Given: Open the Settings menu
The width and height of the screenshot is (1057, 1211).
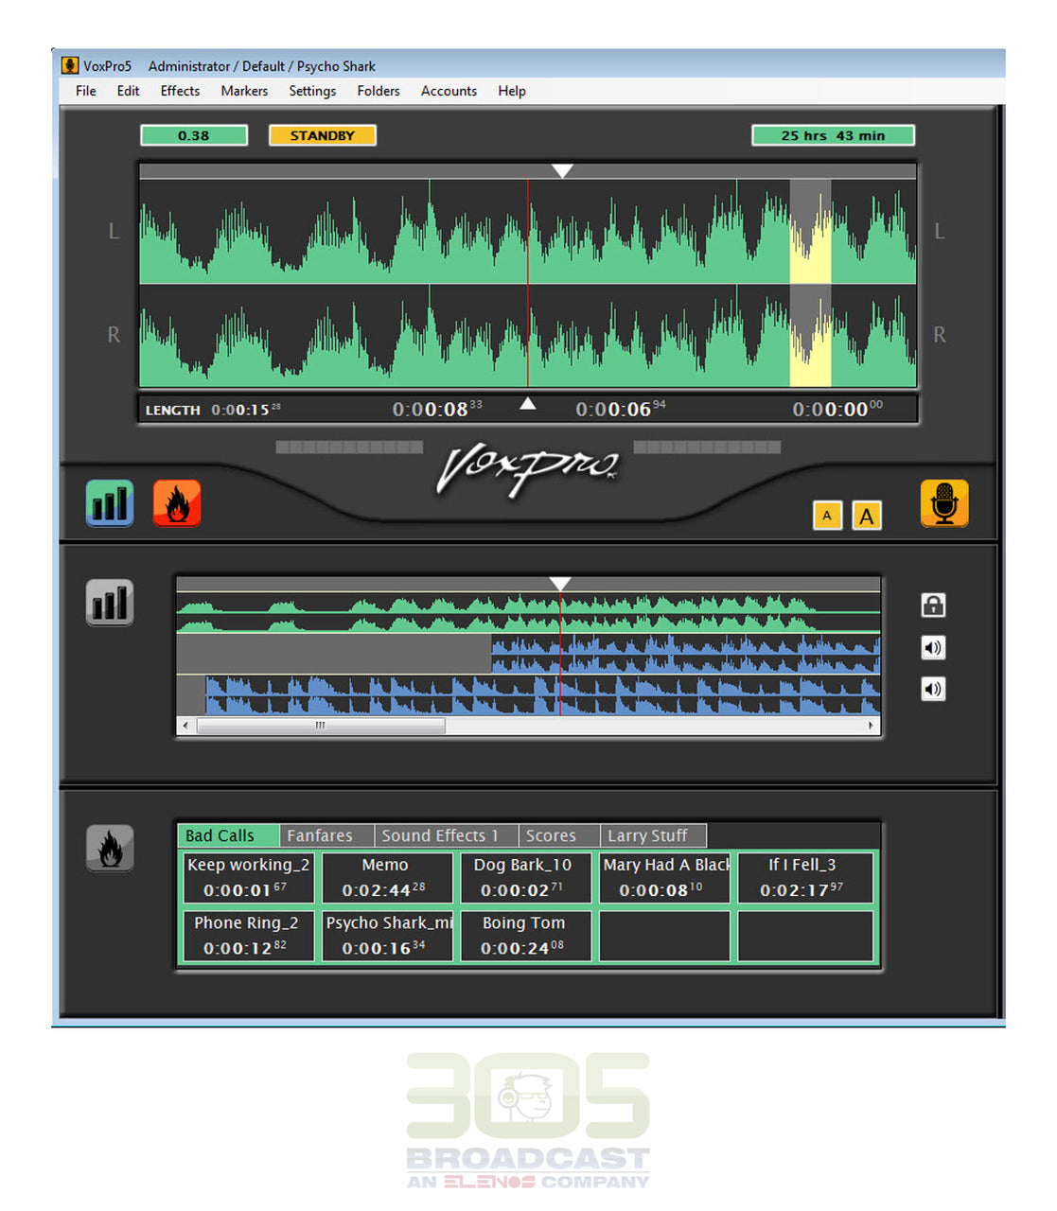Looking at the screenshot, I should click(312, 91).
